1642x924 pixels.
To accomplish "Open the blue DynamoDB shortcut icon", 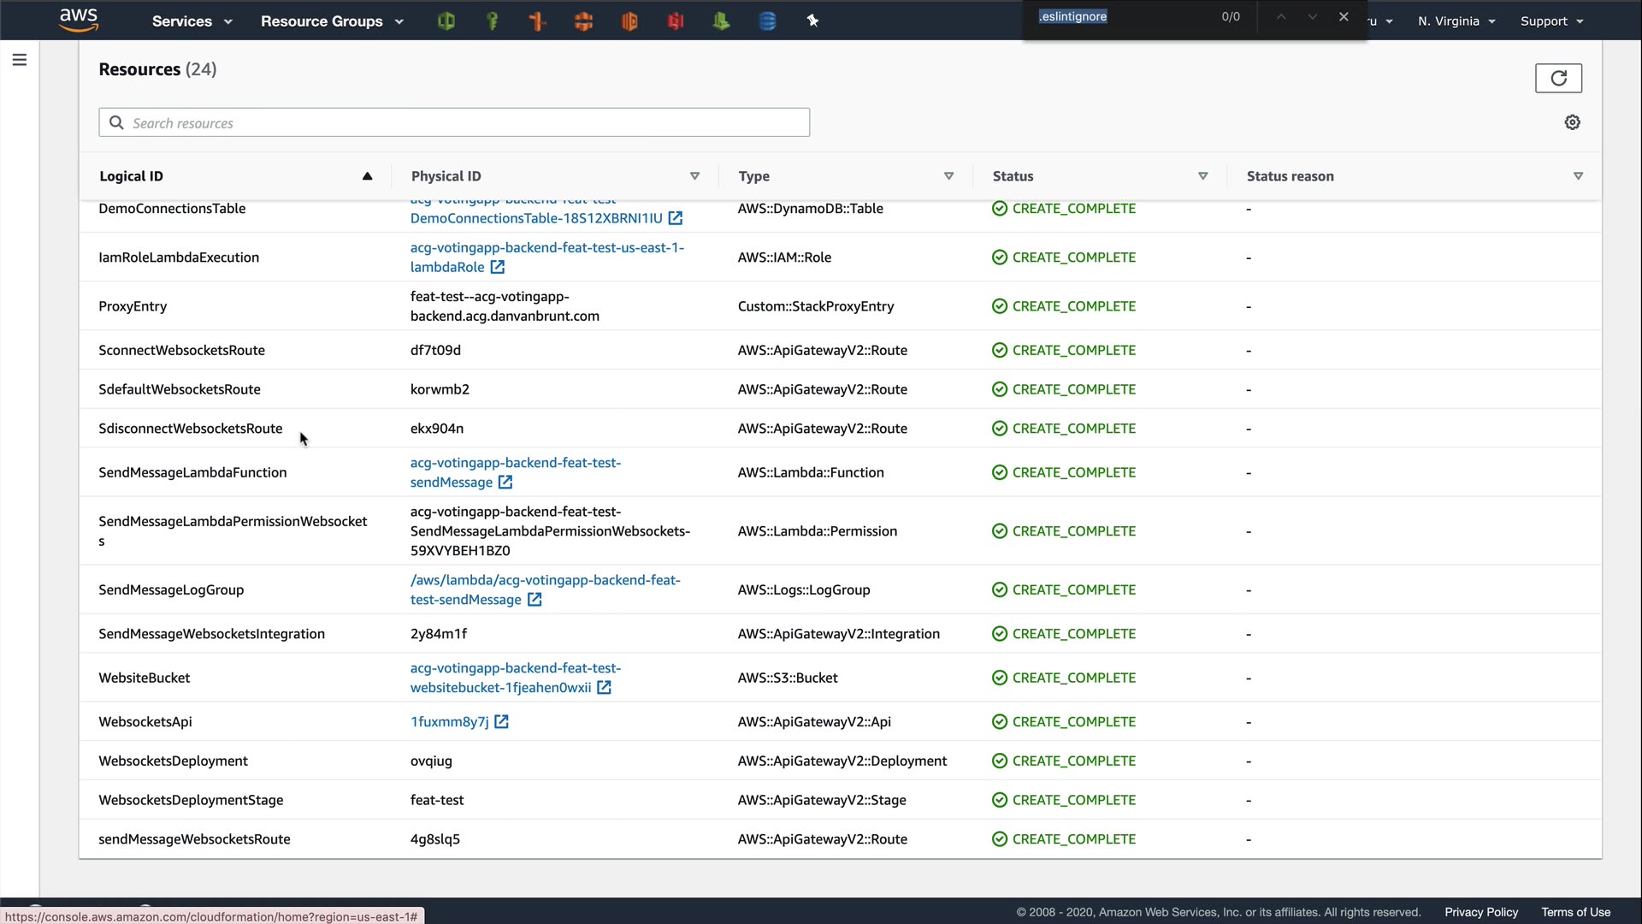I will point(767,21).
